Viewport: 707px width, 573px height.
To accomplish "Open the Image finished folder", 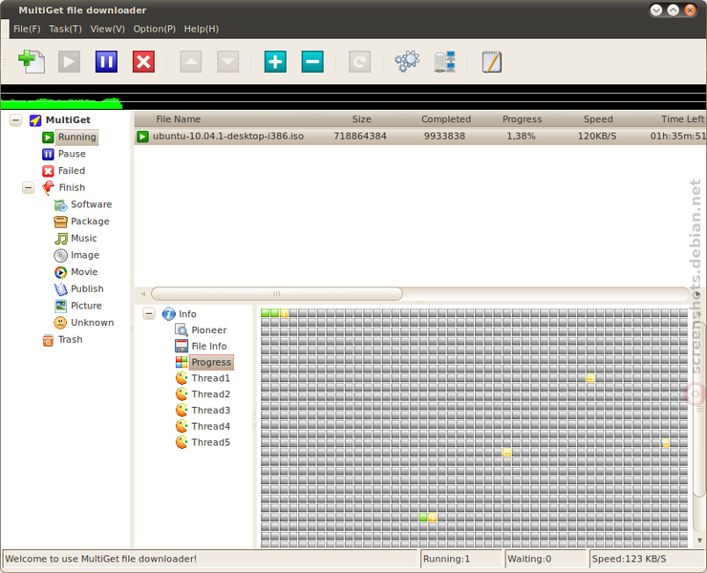I will 85,255.
